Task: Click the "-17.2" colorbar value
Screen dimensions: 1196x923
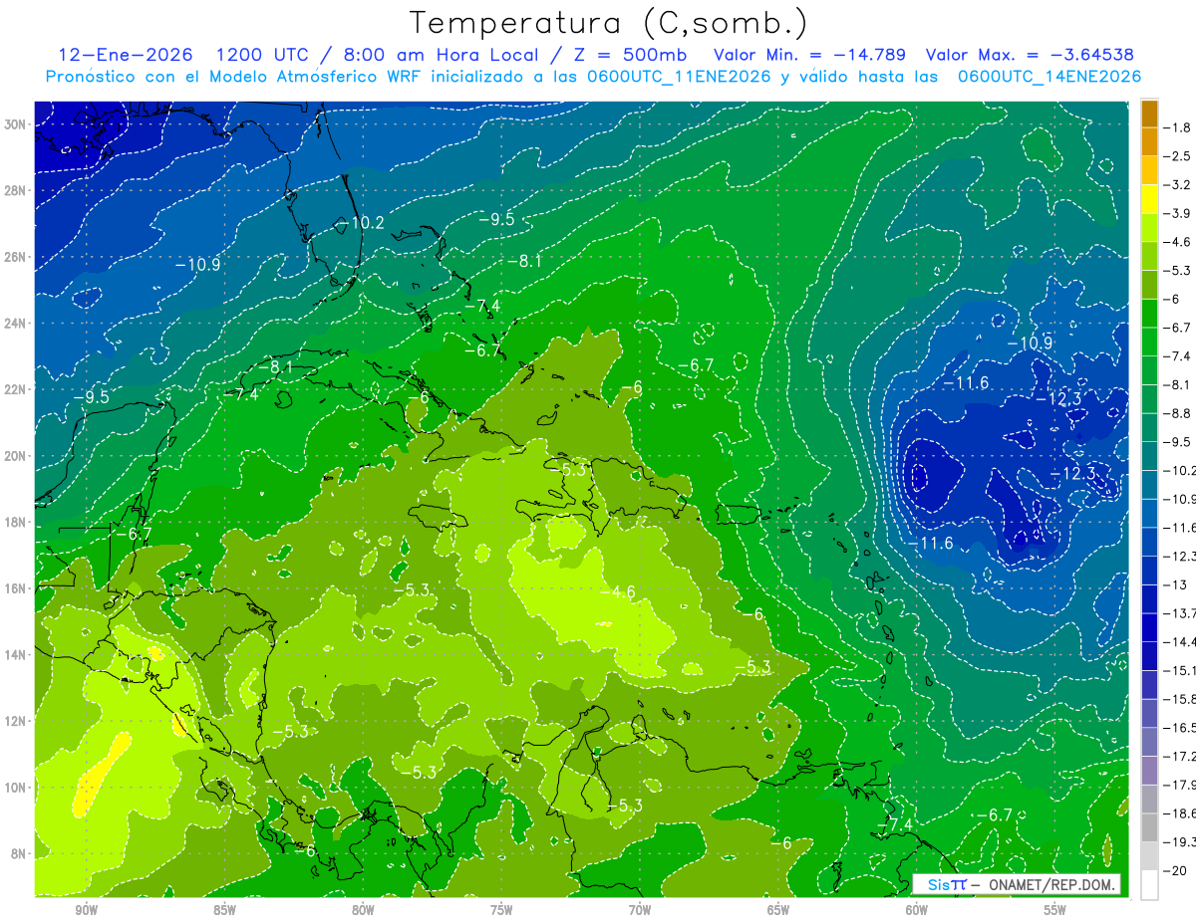Action: 1179,757
